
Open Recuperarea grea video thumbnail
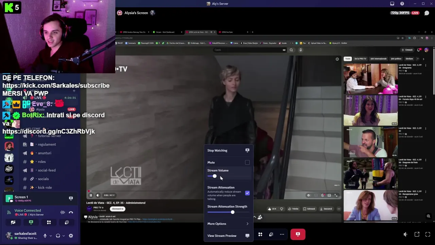[x=370, y=205]
